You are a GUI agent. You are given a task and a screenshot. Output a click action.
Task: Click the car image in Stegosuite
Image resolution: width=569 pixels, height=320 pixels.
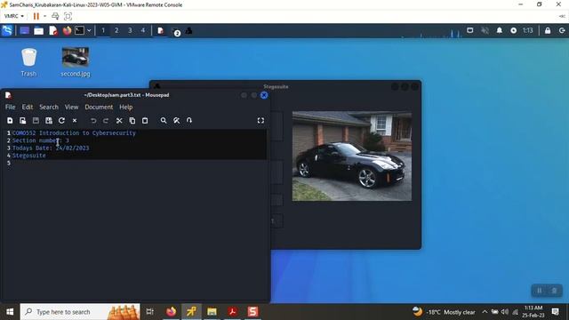[x=352, y=156]
